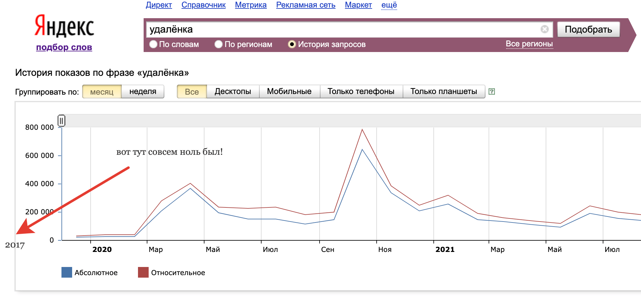This screenshot has width=641, height=298.
Task: Group the chart by месяц
Action: (x=102, y=92)
